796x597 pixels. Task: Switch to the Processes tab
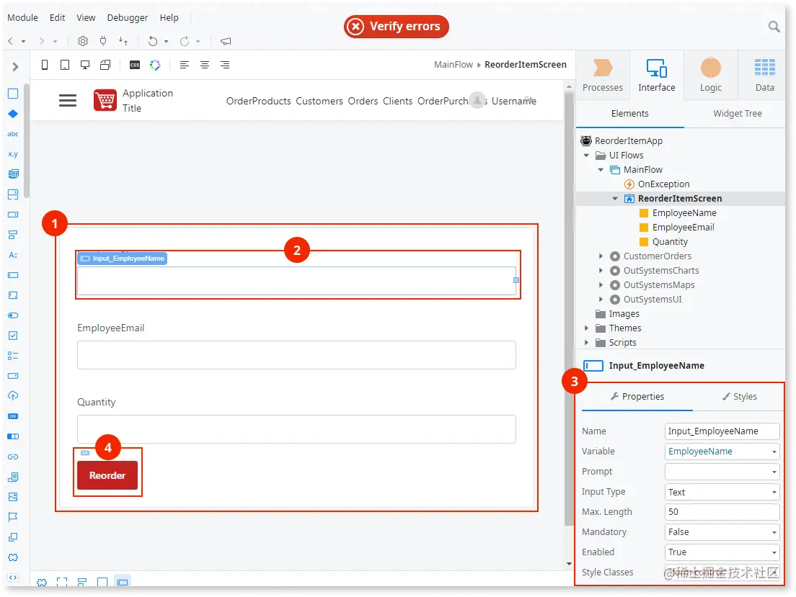point(603,75)
